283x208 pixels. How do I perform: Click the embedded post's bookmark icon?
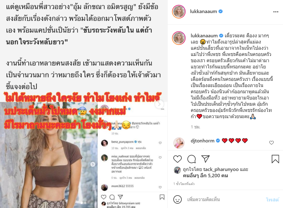coord(162,197)
